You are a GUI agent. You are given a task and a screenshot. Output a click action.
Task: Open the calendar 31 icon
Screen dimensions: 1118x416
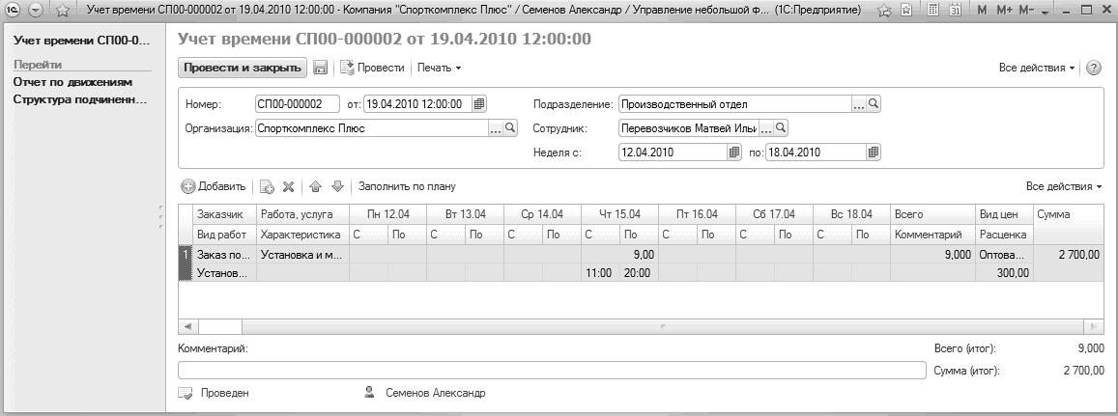coord(956,11)
